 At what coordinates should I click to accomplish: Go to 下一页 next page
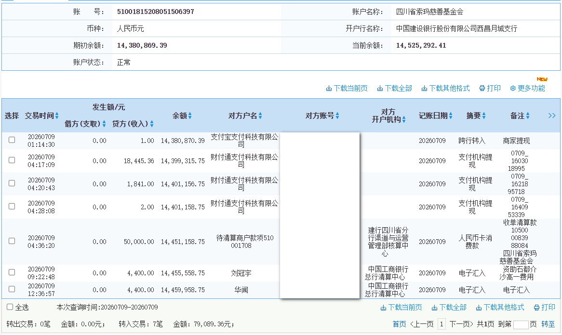(x=461, y=324)
